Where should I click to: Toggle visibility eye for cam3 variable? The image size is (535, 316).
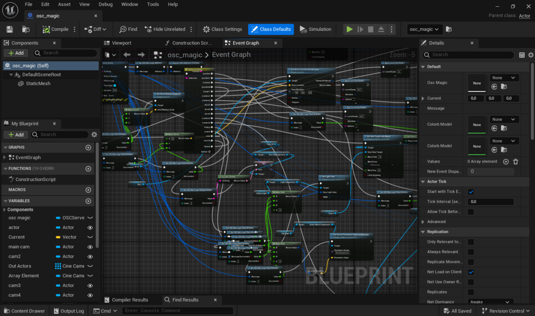pos(90,285)
